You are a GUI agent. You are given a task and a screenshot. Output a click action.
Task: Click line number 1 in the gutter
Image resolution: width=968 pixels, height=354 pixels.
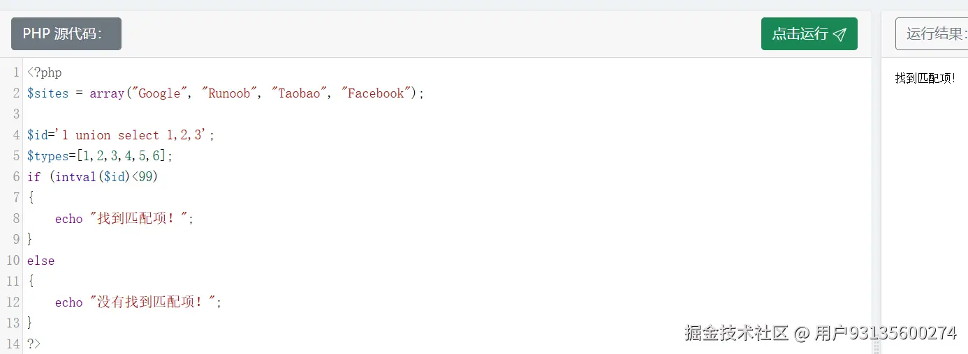tap(15, 72)
